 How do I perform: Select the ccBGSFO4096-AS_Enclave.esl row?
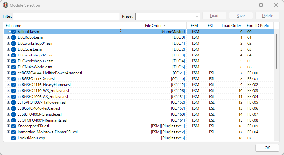coord(139,97)
